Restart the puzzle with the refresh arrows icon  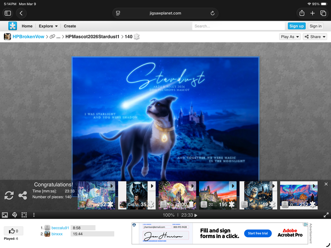[x=9, y=195]
